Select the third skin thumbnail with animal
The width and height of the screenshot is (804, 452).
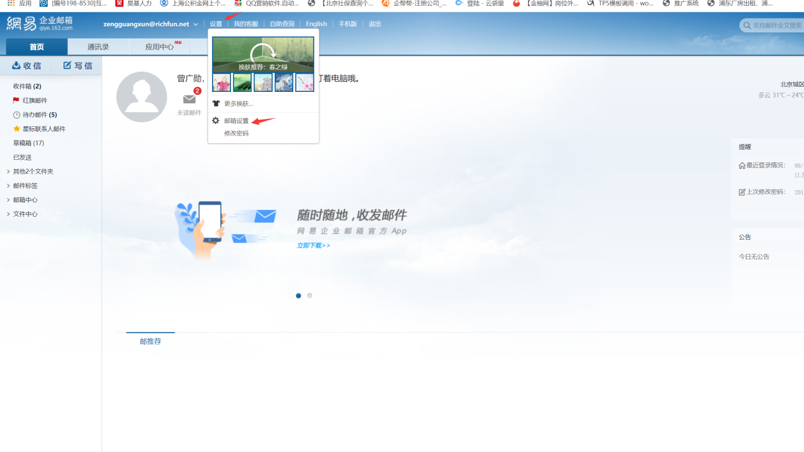(263, 82)
